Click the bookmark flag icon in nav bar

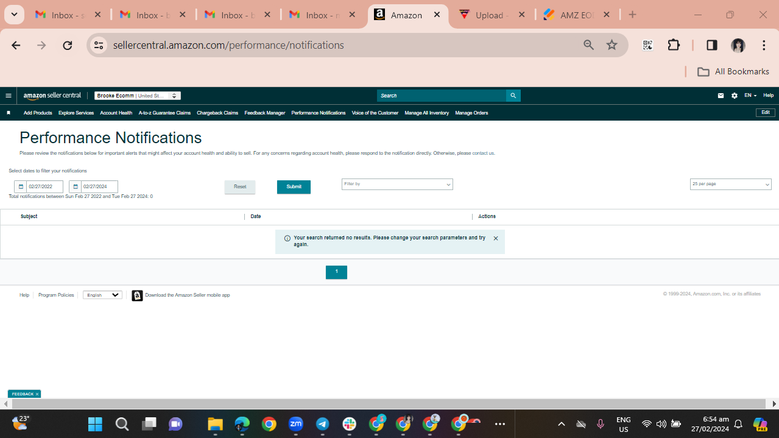click(9, 113)
